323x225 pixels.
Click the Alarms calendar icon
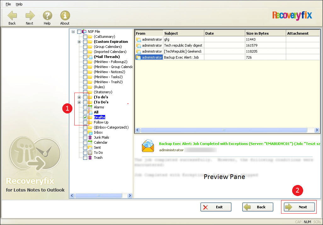[x=90, y=107]
